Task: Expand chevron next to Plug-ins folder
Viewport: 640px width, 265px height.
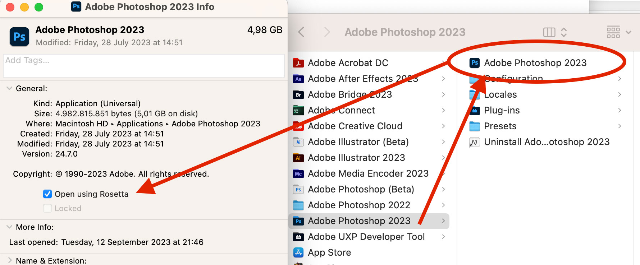Action: coord(620,110)
